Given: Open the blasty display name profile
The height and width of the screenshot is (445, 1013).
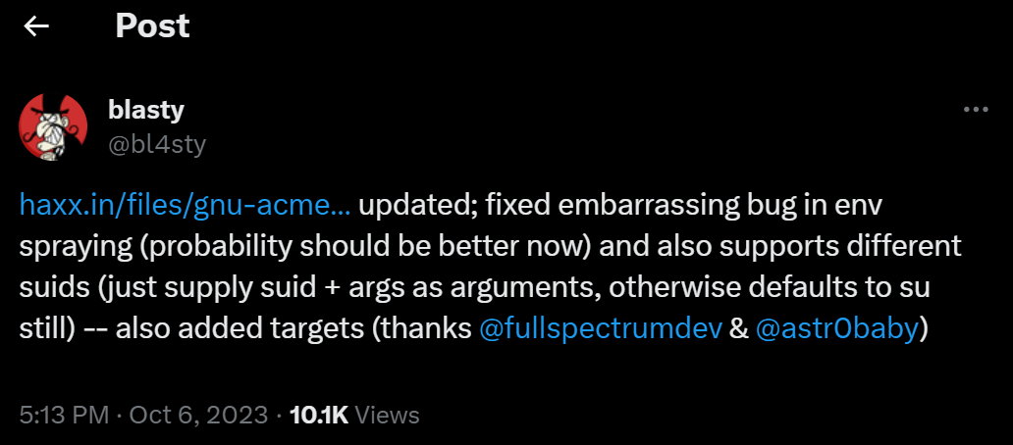Looking at the screenshot, I should tap(146, 110).
